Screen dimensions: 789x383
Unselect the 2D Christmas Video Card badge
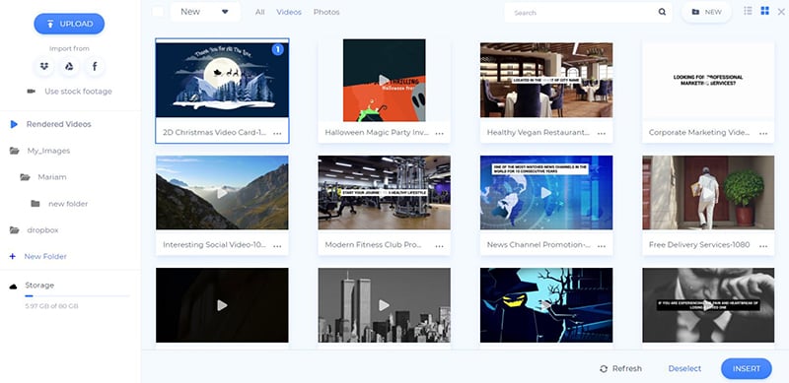click(278, 49)
